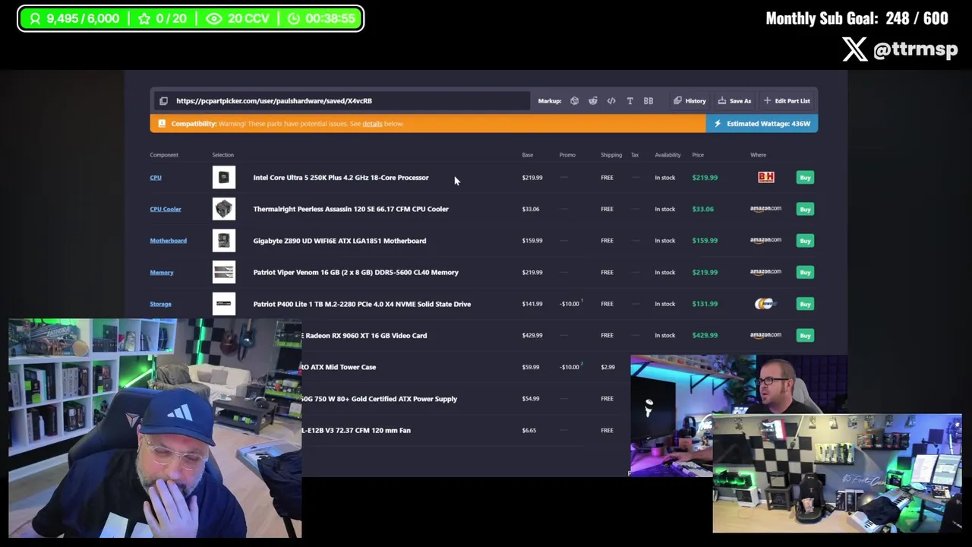Open the CPU Cooler component link
This screenshot has width=972, height=547.
[x=166, y=209]
